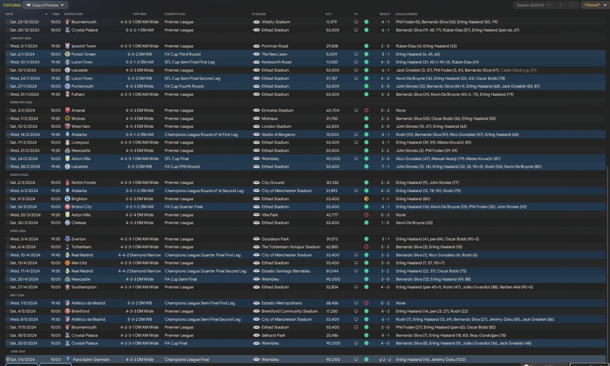Open the 'Champions League Final' competition link
Image resolution: width=610 pixels, height=366 pixels.
click(x=187, y=359)
